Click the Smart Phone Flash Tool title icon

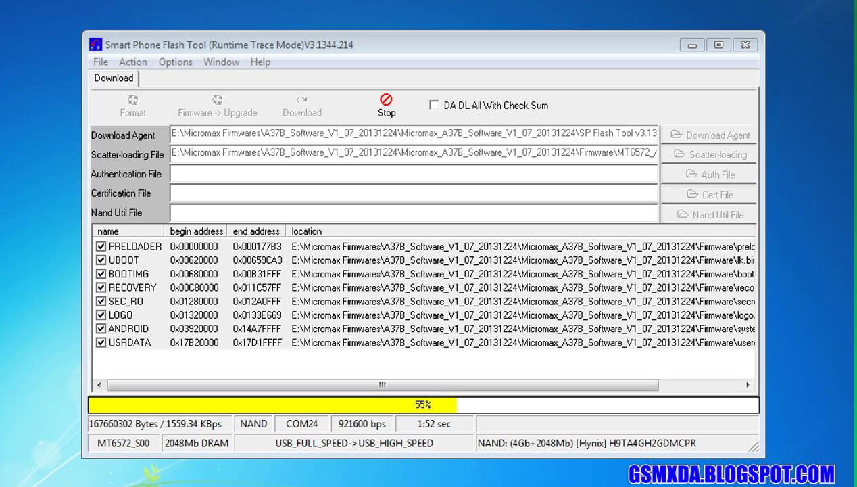[95, 45]
